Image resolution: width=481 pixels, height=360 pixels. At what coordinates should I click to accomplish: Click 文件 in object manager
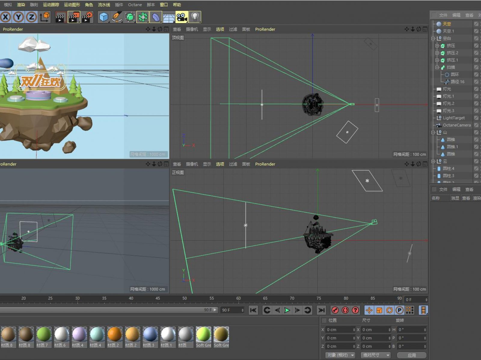[x=443, y=15]
